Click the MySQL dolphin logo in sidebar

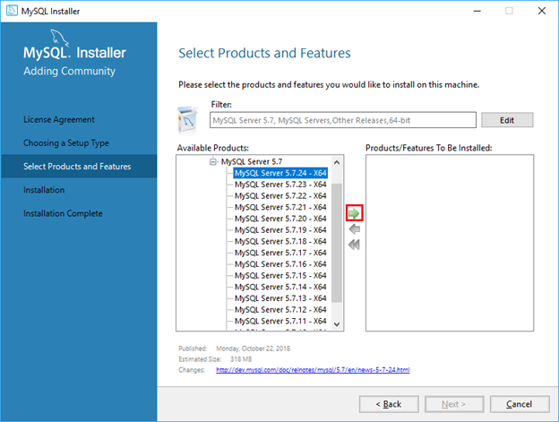(x=59, y=38)
